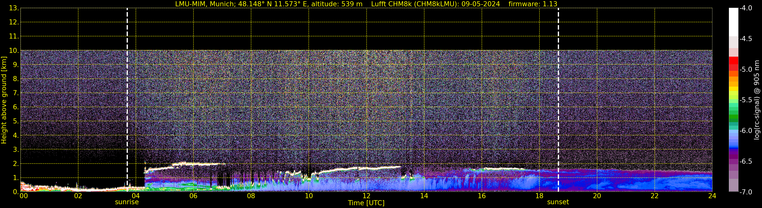
Task: Click the "sunset" label below the time axis
Action: click(558, 202)
